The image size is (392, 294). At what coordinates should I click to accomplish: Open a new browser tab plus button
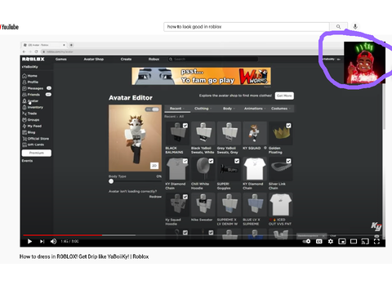click(71, 45)
